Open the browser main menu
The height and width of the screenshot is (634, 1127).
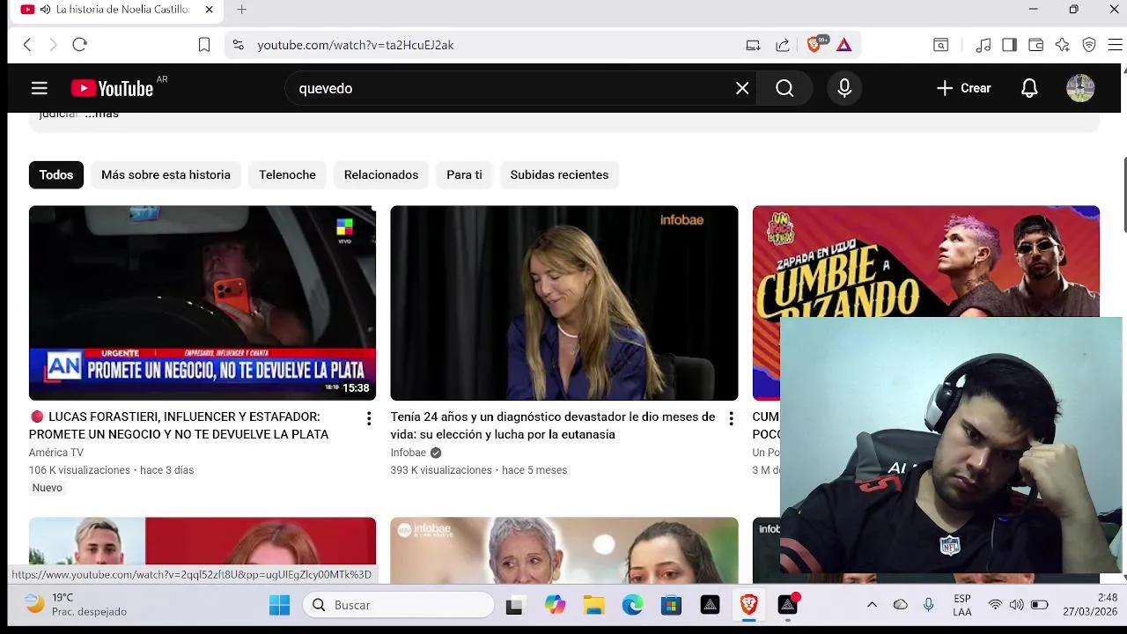(x=1115, y=45)
